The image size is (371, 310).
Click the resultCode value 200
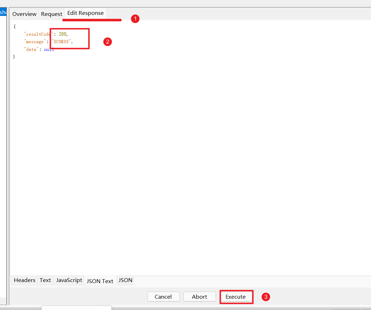(62, 34)
